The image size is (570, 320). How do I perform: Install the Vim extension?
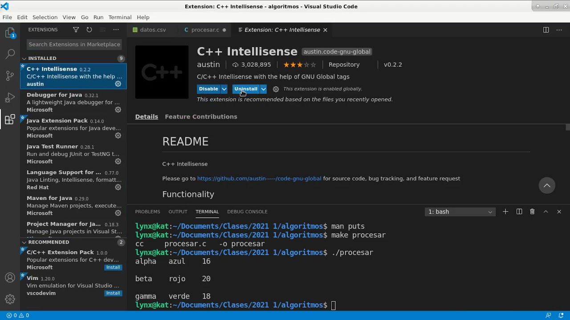click(x=113, y=293)
